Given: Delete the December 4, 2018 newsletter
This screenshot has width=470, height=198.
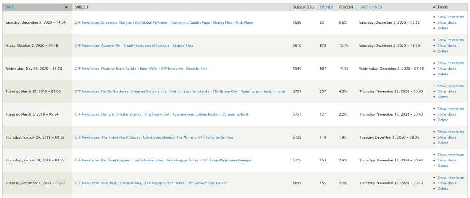Looking at the screenshot, I should click(x=442, y=188).
